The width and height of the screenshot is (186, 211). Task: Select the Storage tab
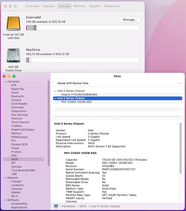pos(64,6)
